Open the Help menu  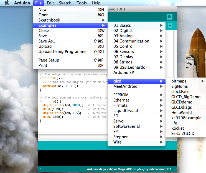[x=96, y=3]
